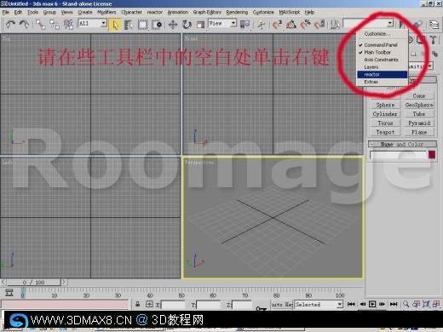Toggle the Selection Lock padlock
The width and height of the screenshot is (443, 332).
[x=138, y=304]
